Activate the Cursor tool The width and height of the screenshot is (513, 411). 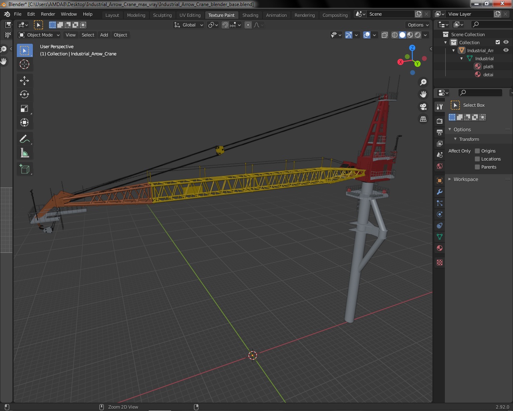(24, 64)
